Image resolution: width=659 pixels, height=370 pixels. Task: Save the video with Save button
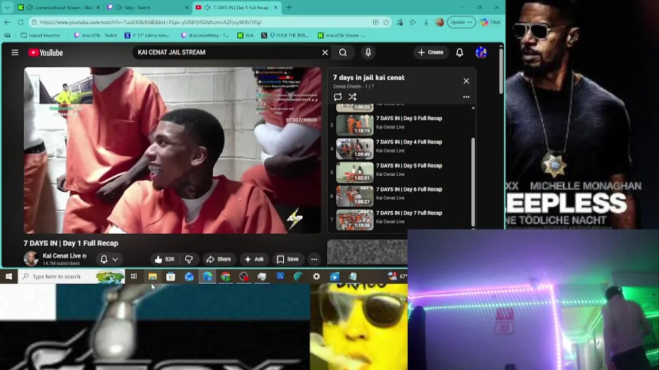[288, 259]
